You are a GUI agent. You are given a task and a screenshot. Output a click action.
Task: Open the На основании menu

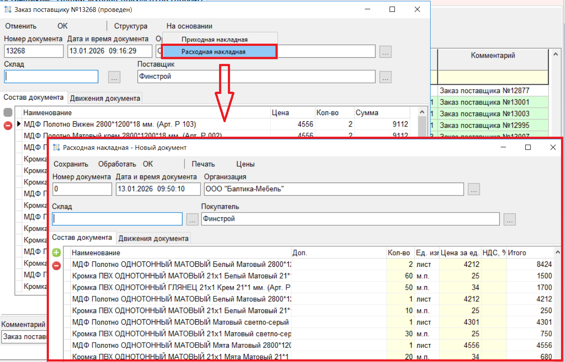click(189, 26)
